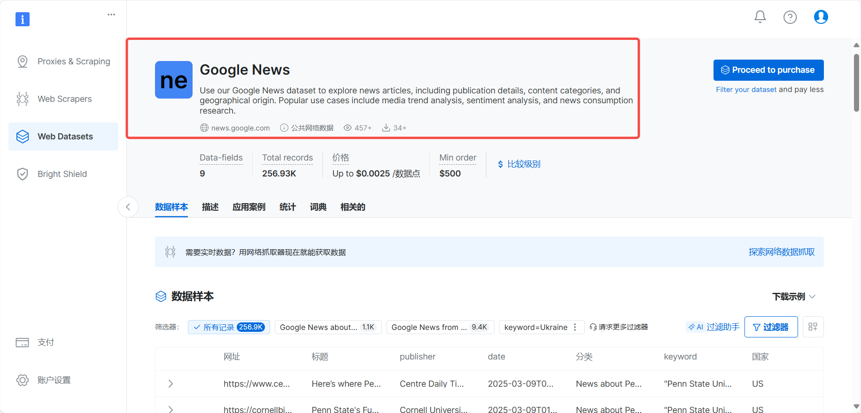861x413 pixels.
Task: Click the date column header
Action: tap(496, 357)
